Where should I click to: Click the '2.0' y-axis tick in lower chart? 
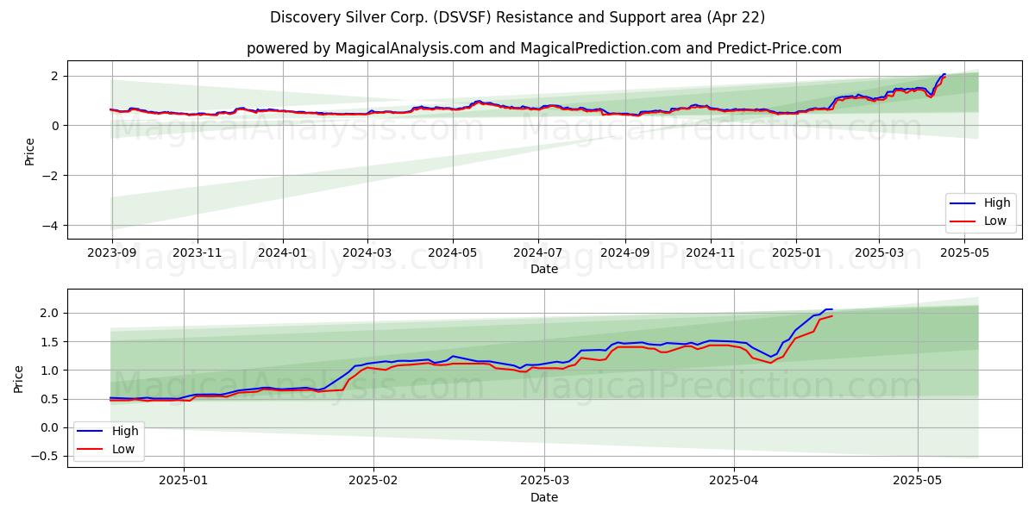point(50,314)
